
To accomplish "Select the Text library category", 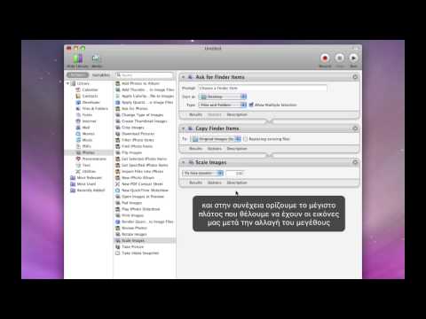I will point(86,165).
